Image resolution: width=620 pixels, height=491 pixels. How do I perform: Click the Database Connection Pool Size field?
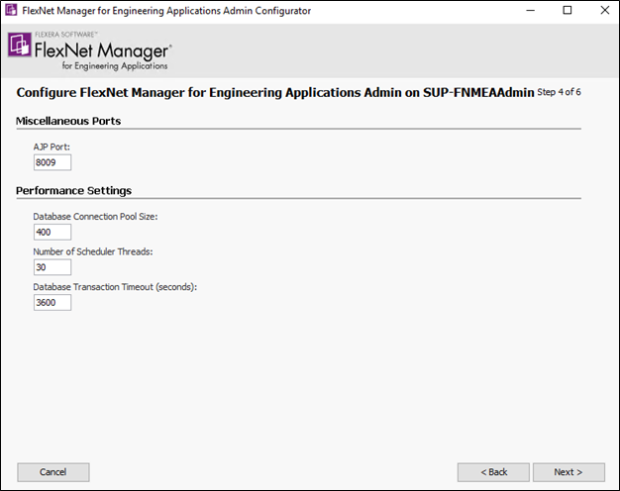52,232
